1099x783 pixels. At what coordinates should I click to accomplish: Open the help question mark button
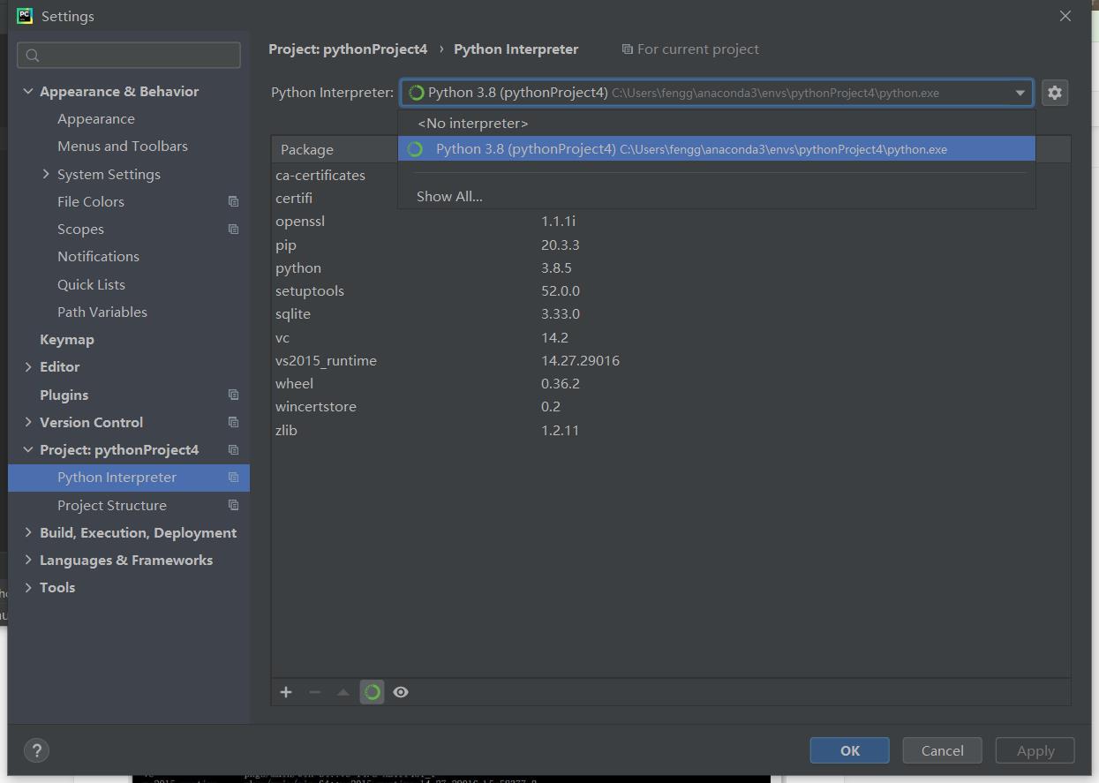(x=36, y=750)
